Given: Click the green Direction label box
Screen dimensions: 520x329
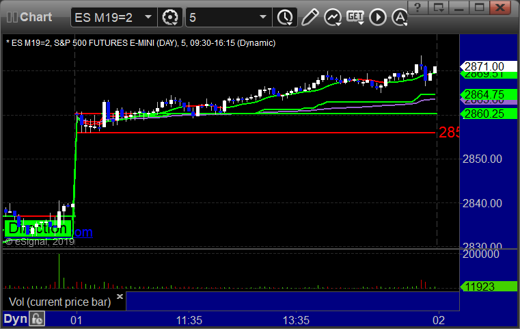Looking at the screenshot, I should (x=38, y=228).
